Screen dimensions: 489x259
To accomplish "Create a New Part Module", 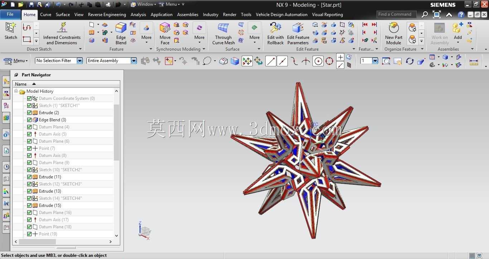I will 394,34.
